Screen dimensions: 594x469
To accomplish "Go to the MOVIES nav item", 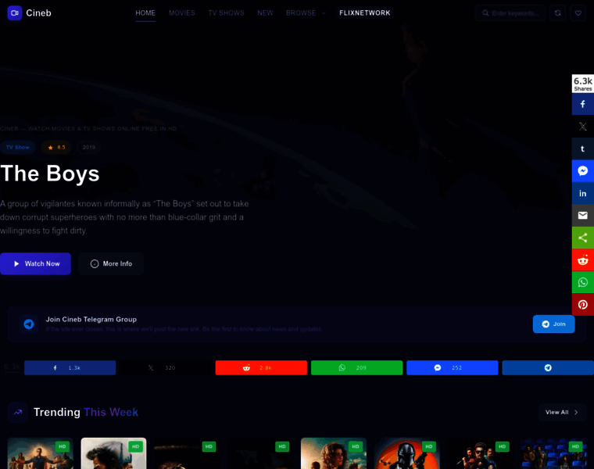I will coord(182,13).
